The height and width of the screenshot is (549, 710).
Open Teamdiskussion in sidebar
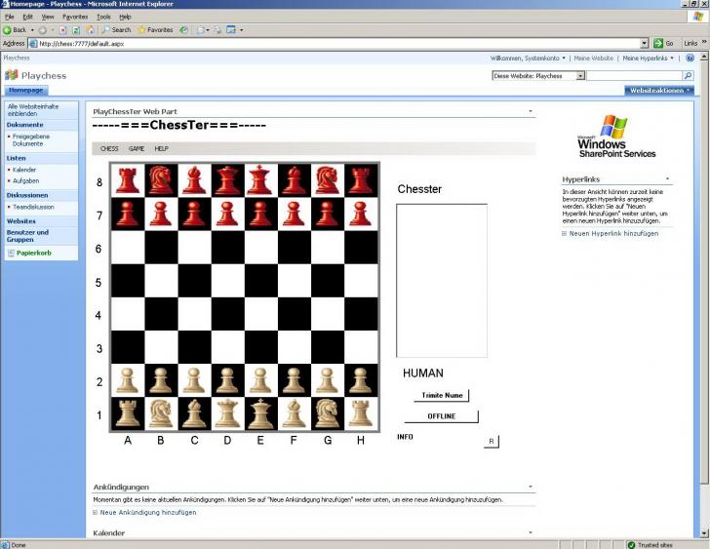point(33,207)
